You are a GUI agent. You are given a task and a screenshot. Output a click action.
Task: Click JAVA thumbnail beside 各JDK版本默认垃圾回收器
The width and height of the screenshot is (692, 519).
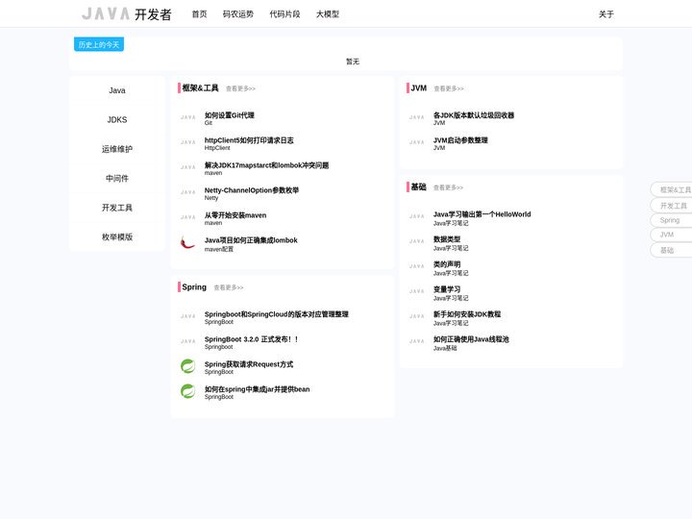[x=416, y=117]
